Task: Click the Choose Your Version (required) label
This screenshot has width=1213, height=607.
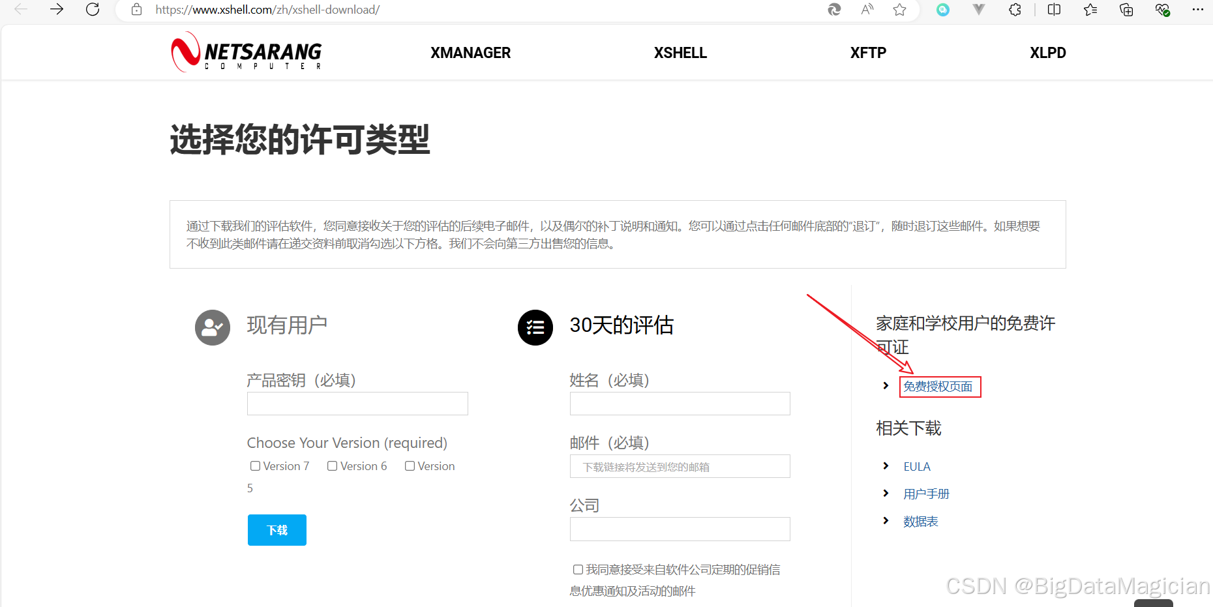Action: [347, 443]
